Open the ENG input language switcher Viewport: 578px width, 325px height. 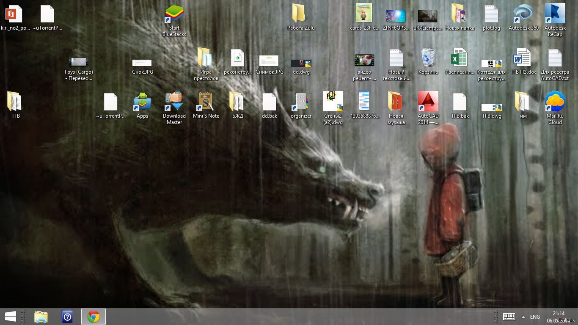tap(535, 317)
